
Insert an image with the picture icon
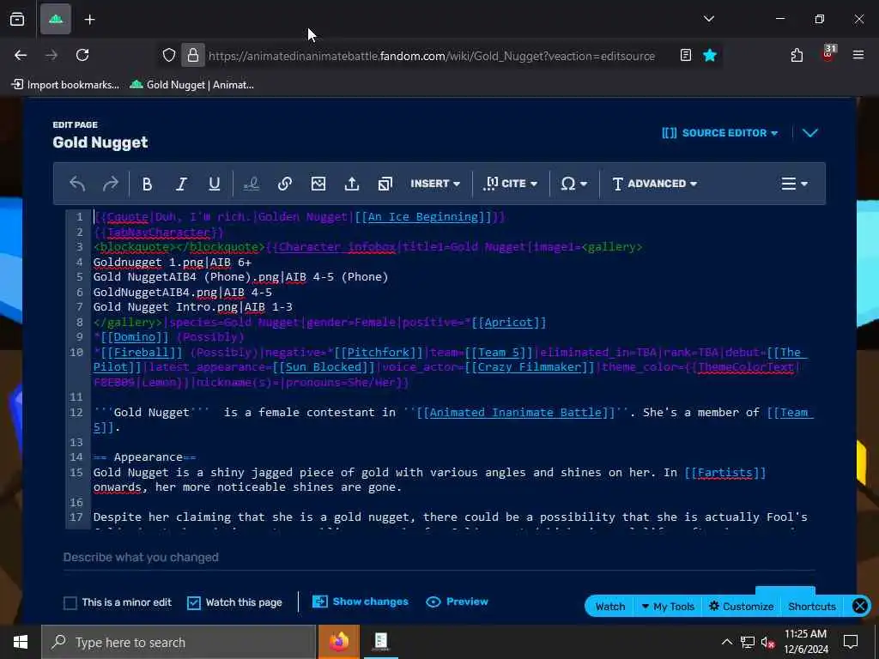click(x=318, y=184)
